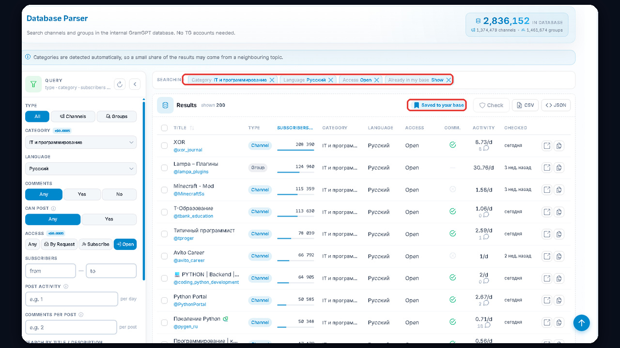Export results as JSON
Viewport: 620px width, 348px height.
click(556, 105)
